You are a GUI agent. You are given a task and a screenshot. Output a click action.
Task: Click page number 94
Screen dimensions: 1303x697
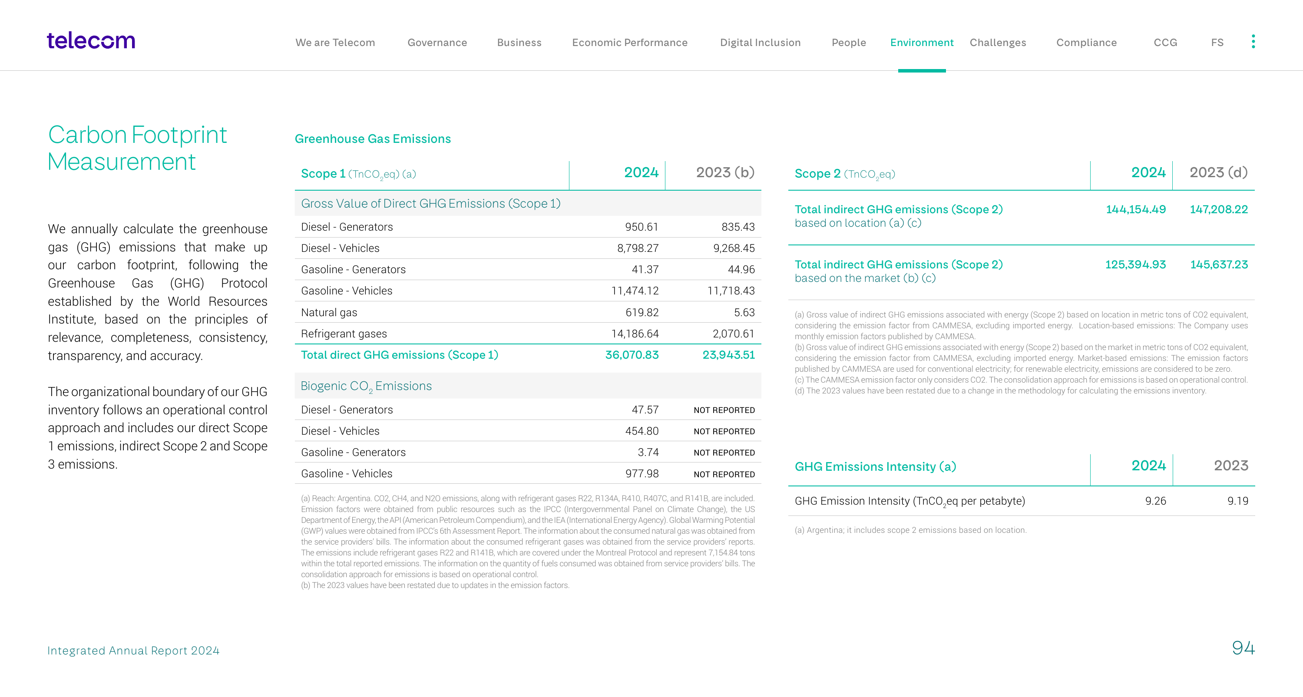tap(1243, 648)
